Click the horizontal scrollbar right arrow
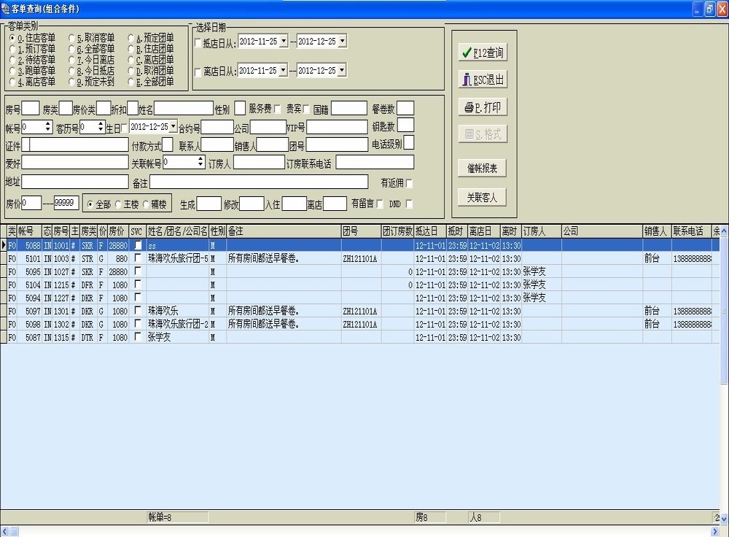Viewport: 729px width, 537px height. point(716,531)
